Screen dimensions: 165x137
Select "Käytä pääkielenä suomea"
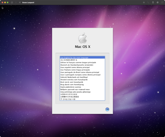click(x=82, y=87)
